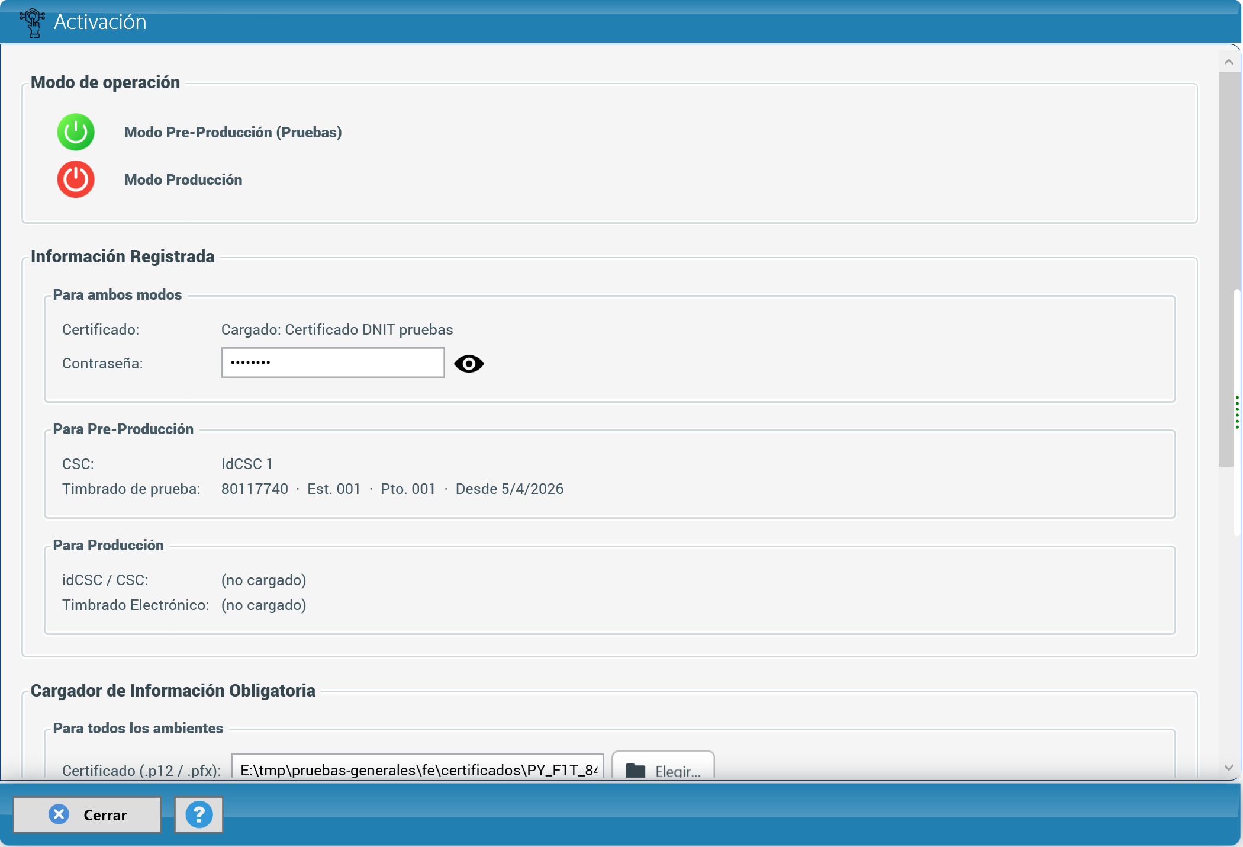Close the dialog with Cerrar button
1243x847 pixels.
pyautogui.click(x=87, y=815)
